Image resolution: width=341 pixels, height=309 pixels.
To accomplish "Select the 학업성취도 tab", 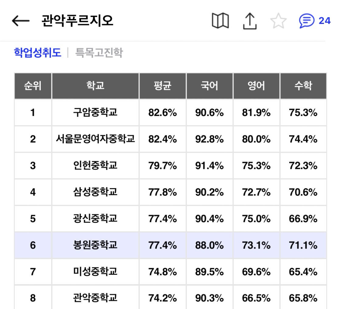I will click(38, 53).
